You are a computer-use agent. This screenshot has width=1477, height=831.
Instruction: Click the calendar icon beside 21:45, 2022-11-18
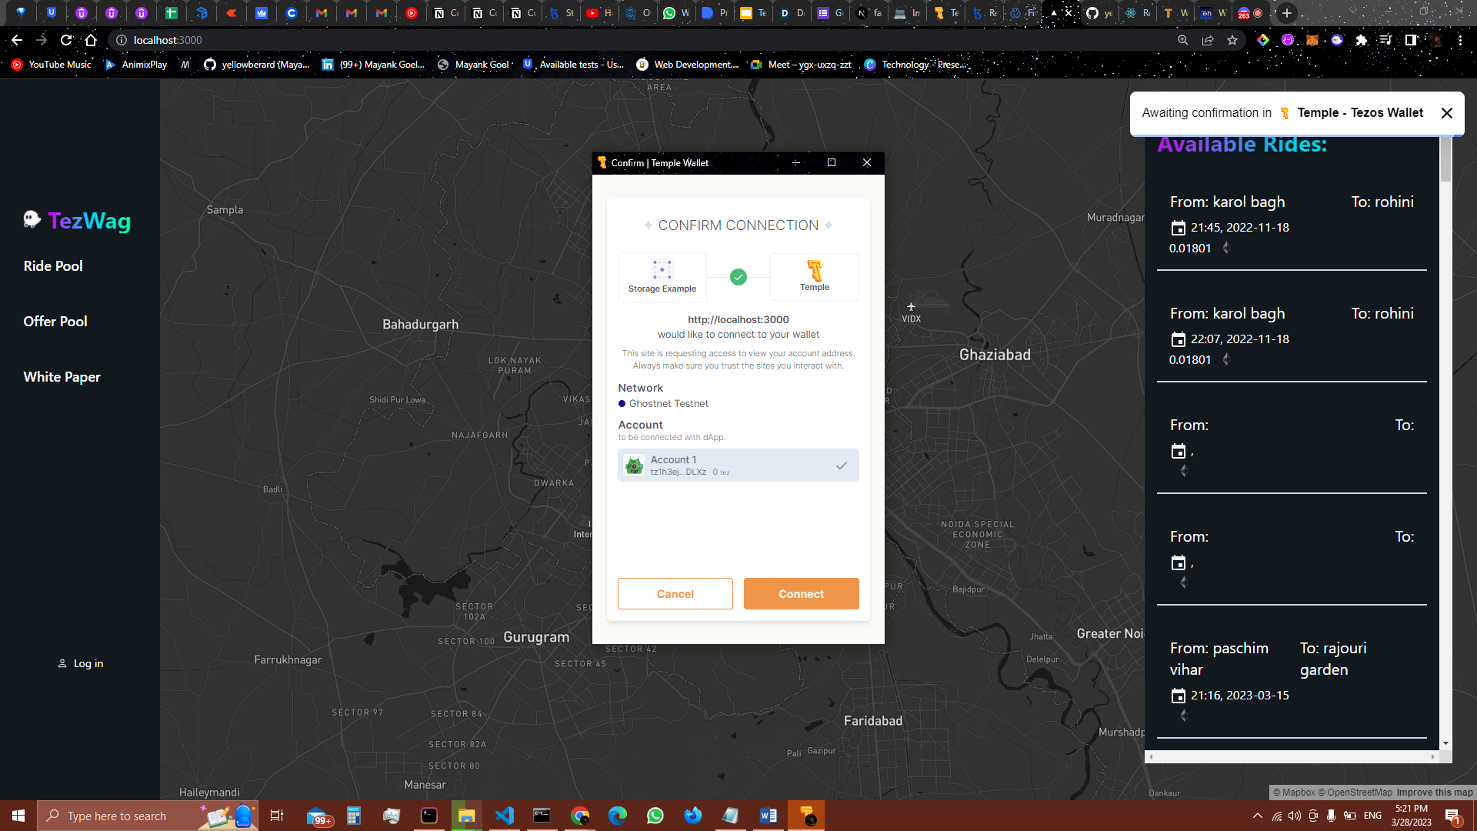(1178, 228)
